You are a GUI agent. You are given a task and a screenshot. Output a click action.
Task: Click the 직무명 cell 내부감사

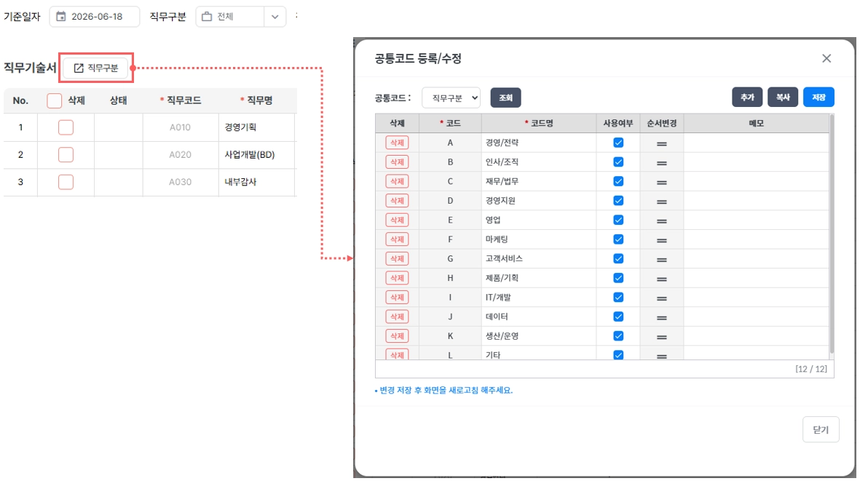256,182
